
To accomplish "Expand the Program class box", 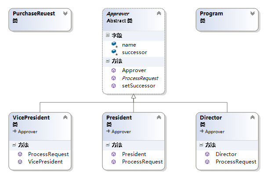I will (x=253, y=14).
